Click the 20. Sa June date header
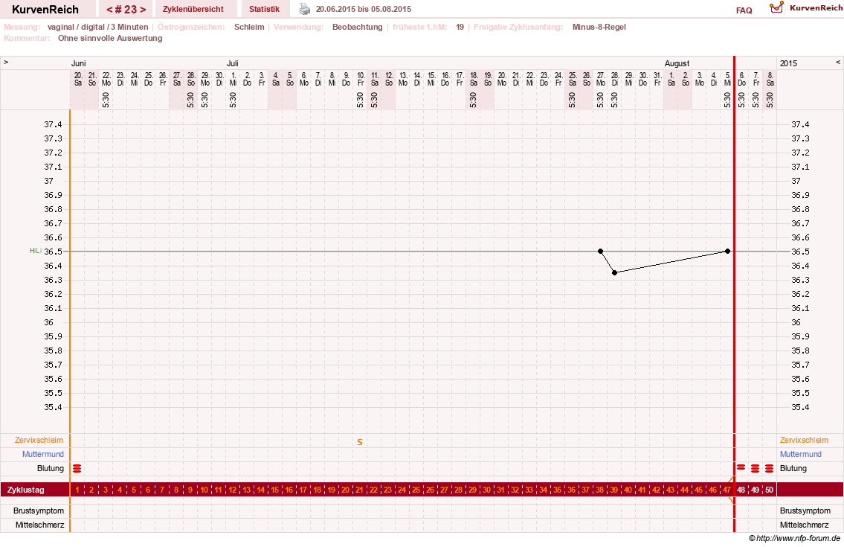Viewport: 844px width, 547px height. 78,79
